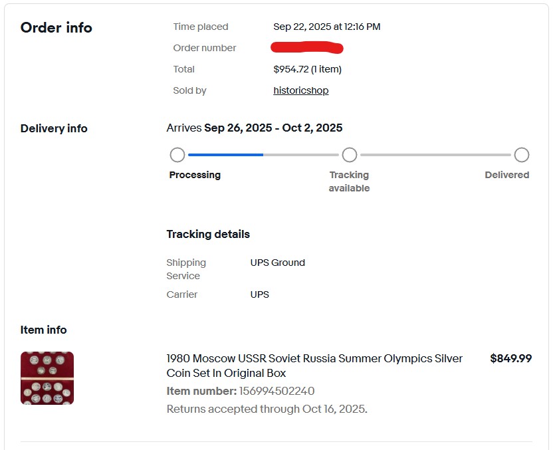This screenshot has width=557, height=450.
Task: Select the Processing step circle
Action: coord(177,155)
